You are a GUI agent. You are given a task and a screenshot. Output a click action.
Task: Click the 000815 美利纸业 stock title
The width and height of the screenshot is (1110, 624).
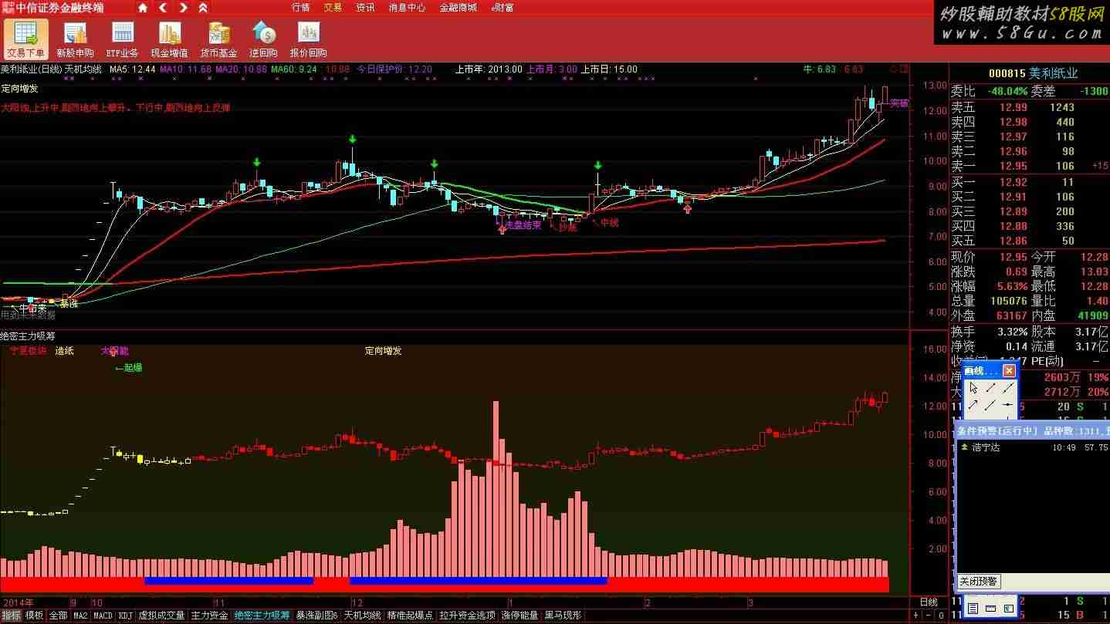coord(1033,73)
